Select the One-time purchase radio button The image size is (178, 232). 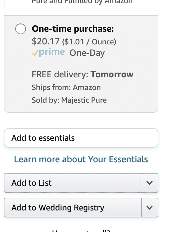click(21, 29)
